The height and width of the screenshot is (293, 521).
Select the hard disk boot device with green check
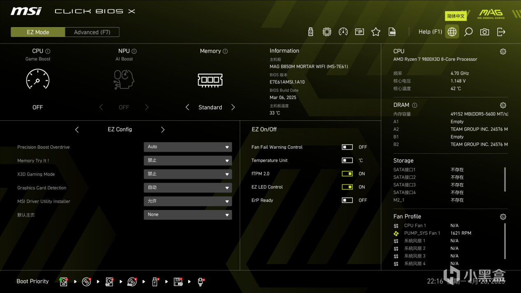(x=64, y=281)
